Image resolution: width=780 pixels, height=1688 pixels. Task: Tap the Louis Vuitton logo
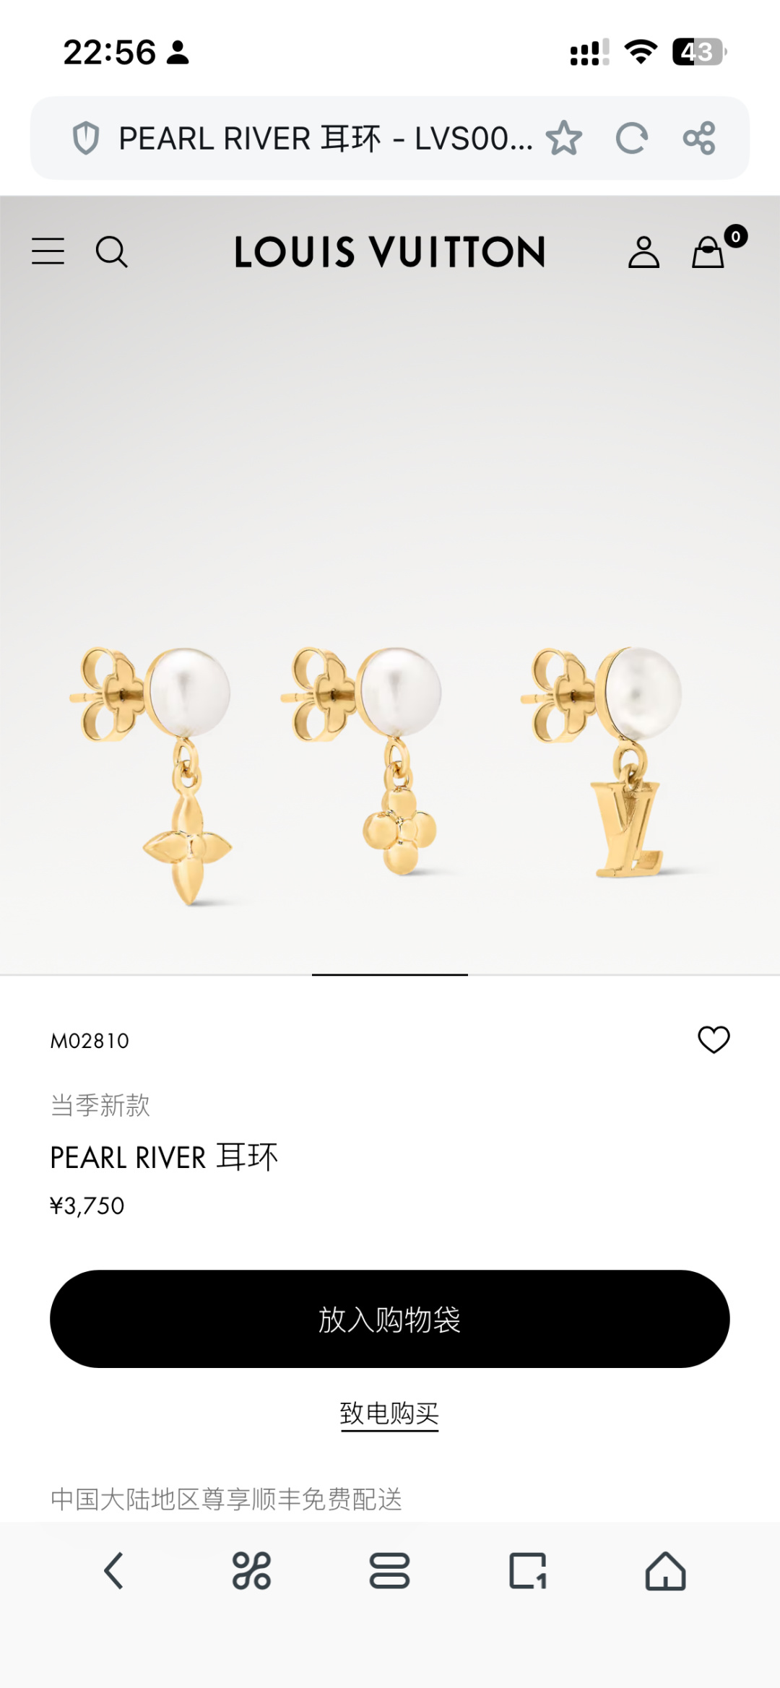[x=390, y=252]
